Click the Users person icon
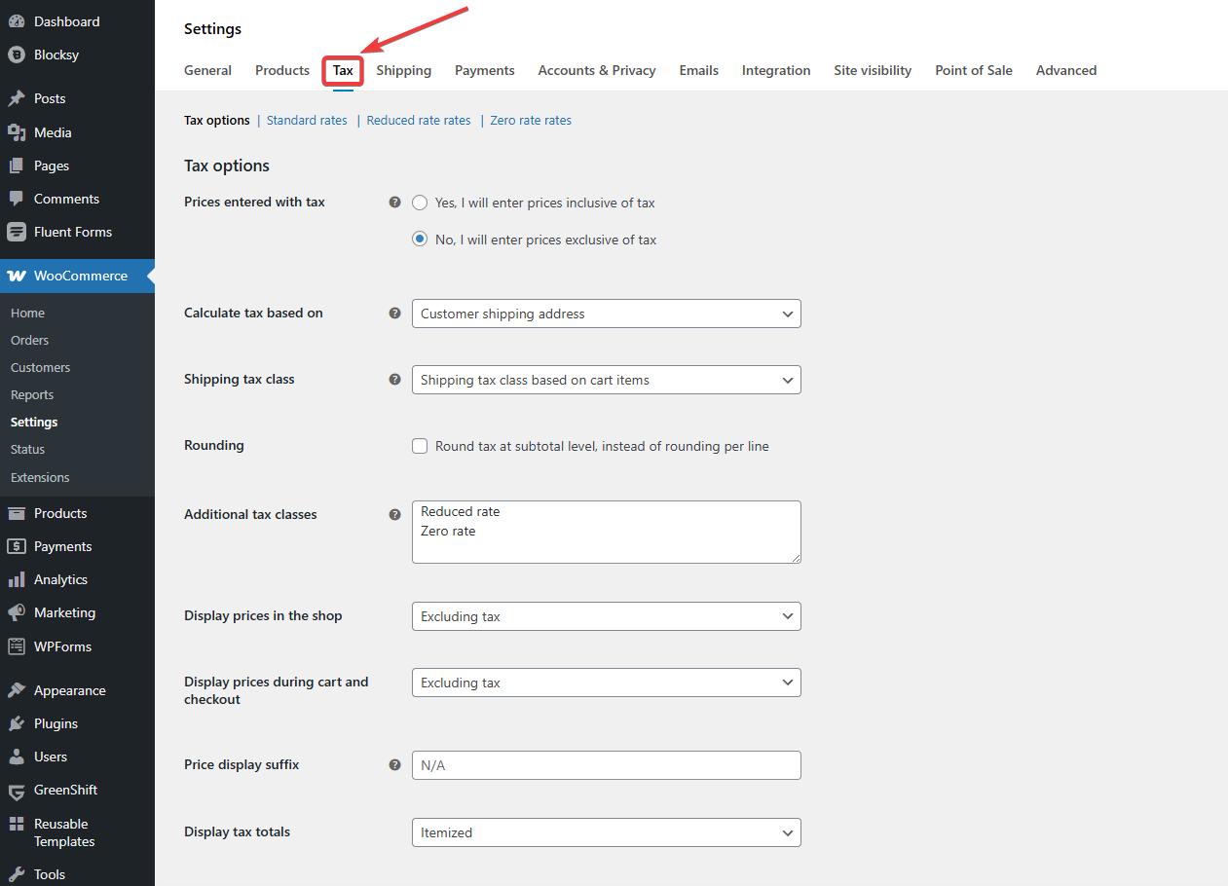1228x886 pixels. click(x=17, y=757)
